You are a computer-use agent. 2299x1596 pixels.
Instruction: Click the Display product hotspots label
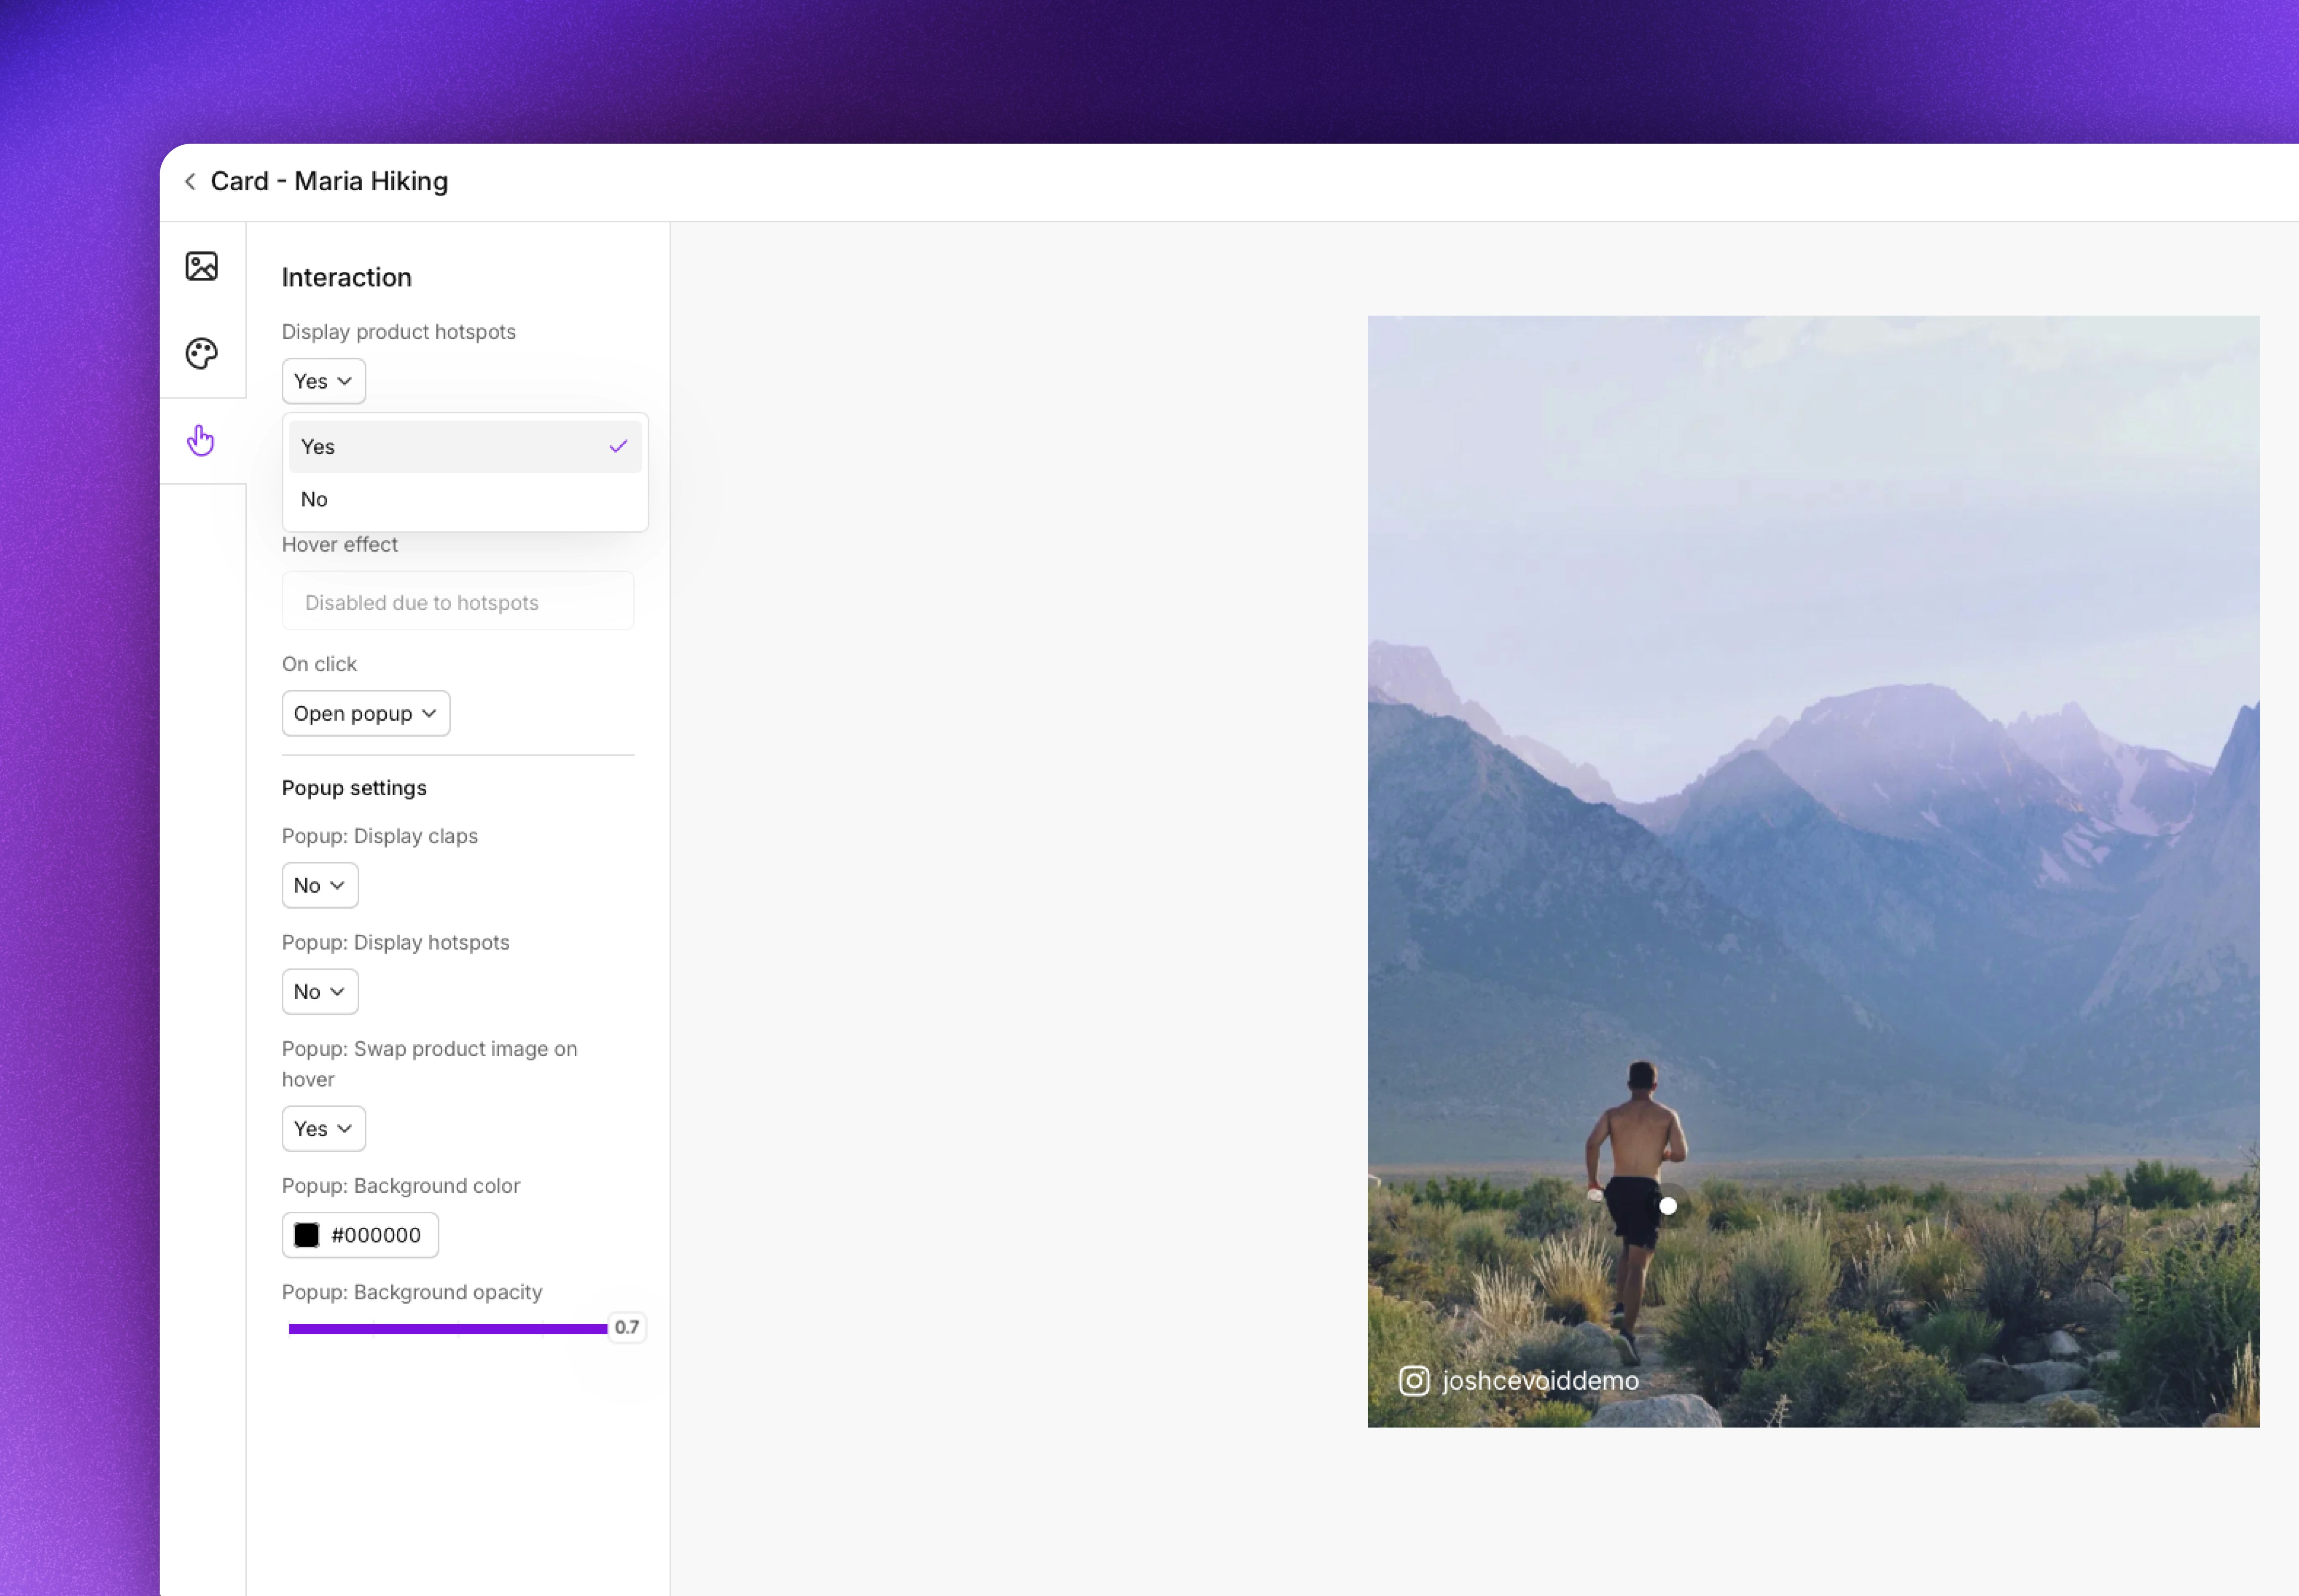[398, 332]
